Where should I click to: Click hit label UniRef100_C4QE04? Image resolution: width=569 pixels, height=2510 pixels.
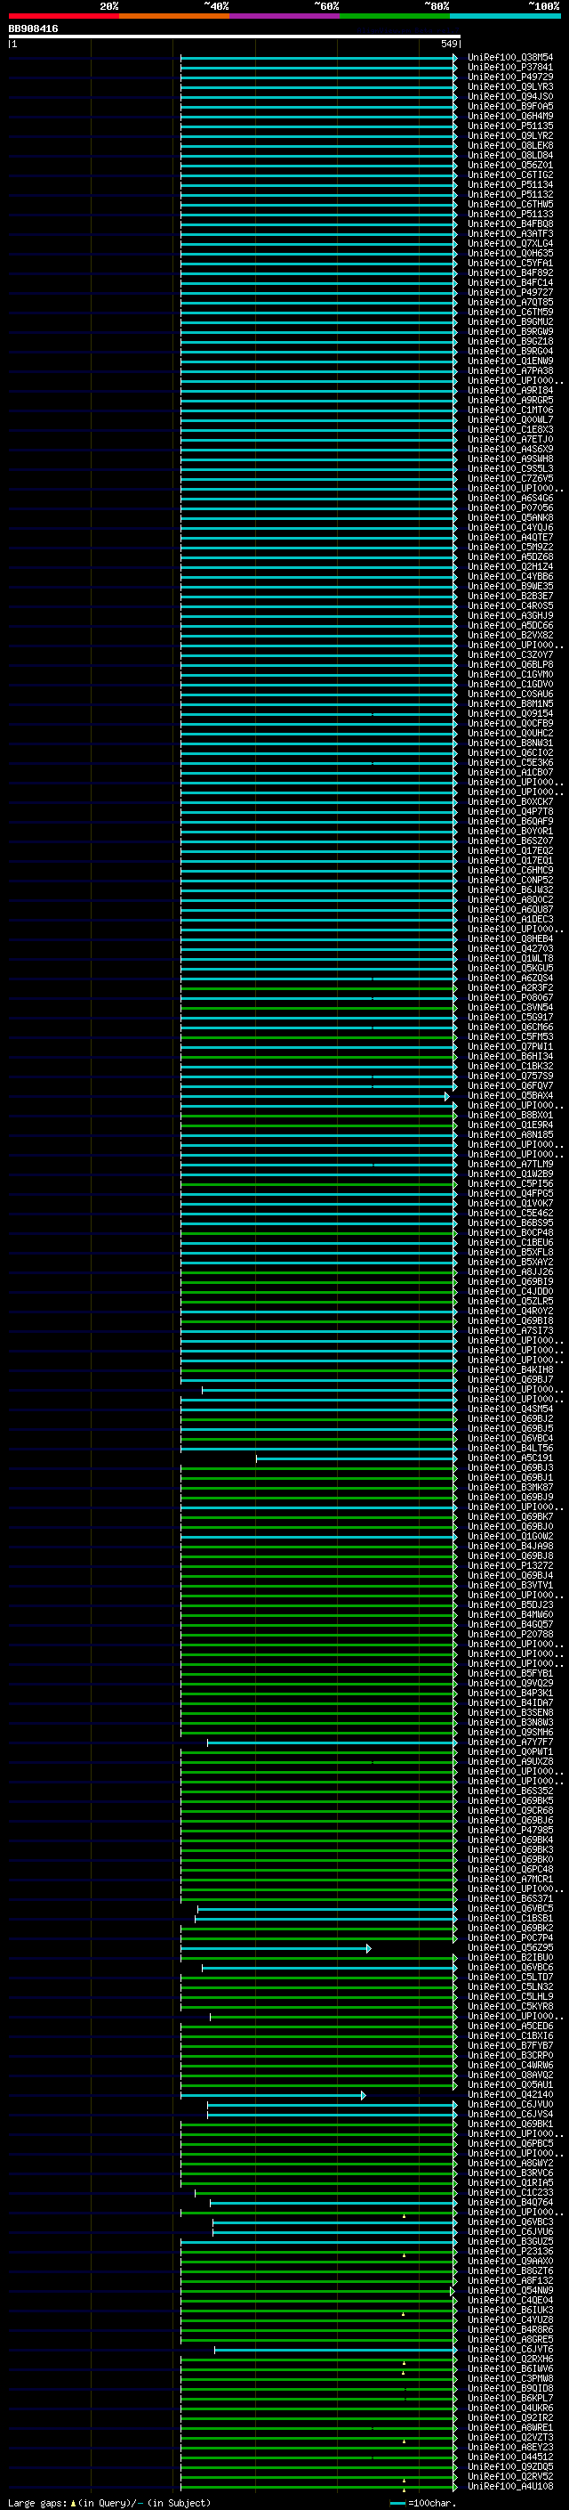(x=510, y=2303)
